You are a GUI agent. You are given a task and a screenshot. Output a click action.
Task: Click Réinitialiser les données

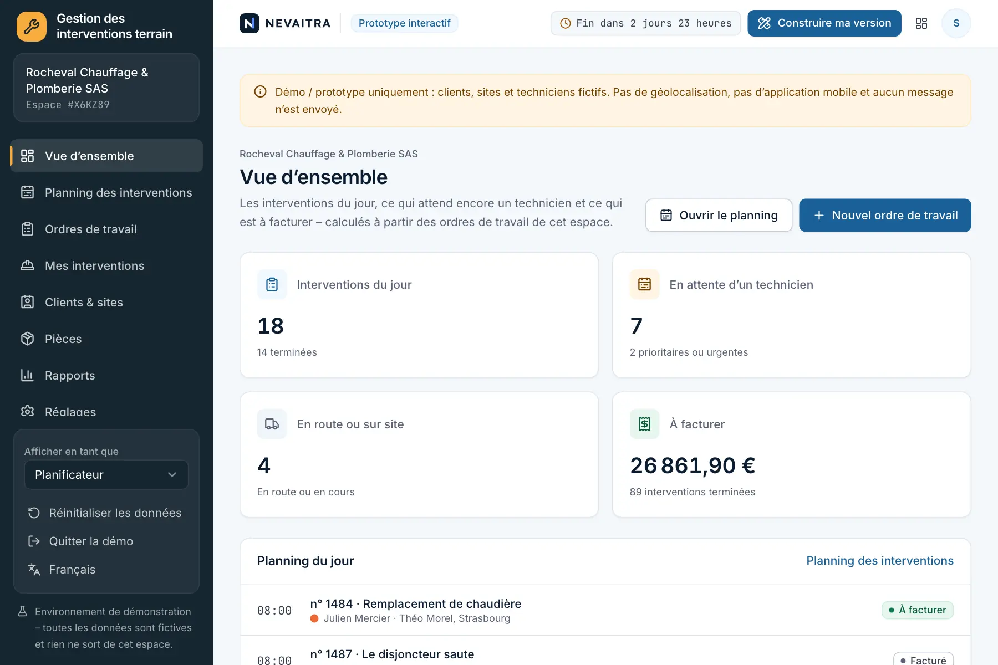[x=106, y=513]
